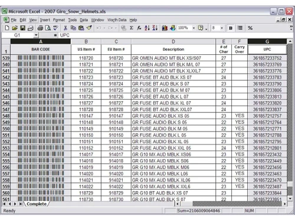Click the Description header cell

pos(173,50)
